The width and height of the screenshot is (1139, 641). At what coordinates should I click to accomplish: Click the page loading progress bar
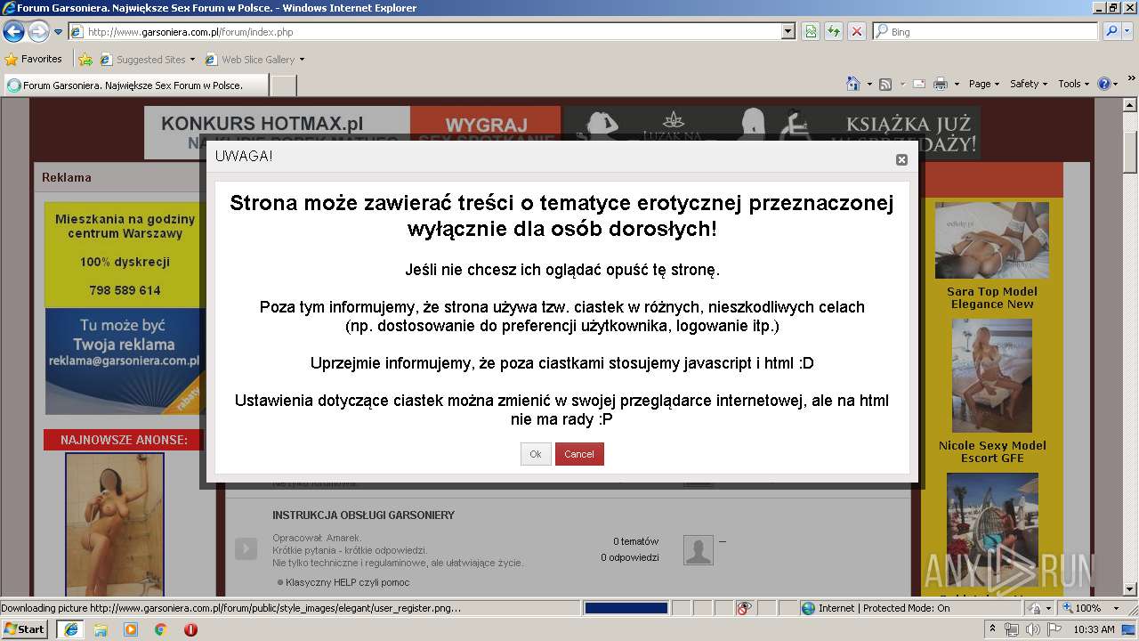click(626, 608)
